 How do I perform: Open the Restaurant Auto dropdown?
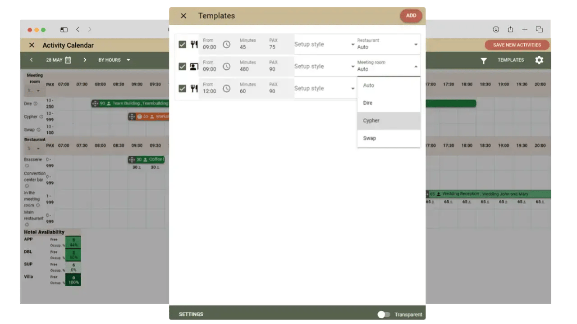point(388,44)
